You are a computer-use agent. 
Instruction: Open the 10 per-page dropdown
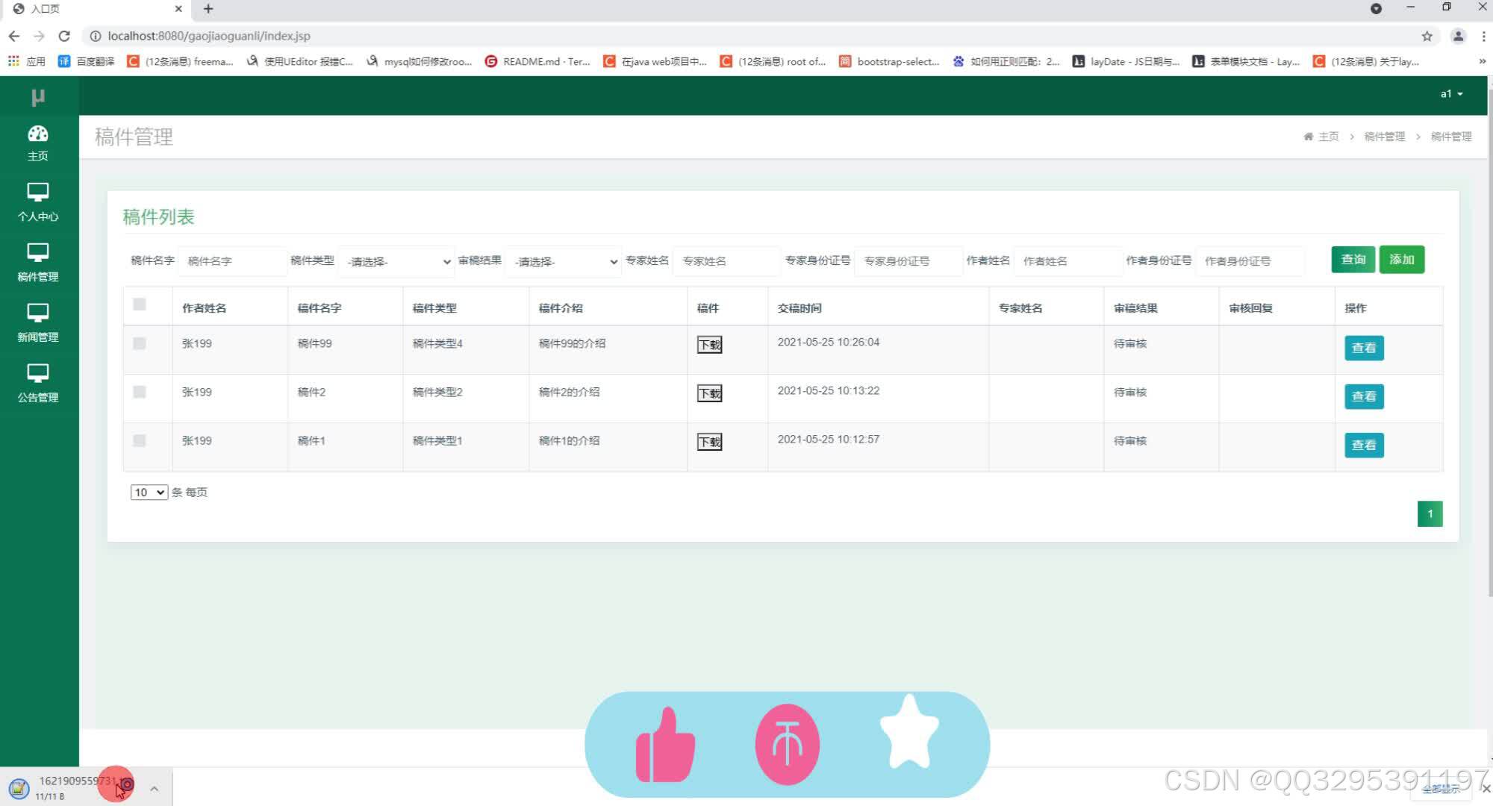click(149, 493)
